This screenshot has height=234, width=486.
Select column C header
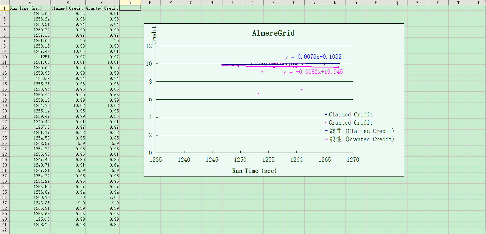[x=102, y=3]
